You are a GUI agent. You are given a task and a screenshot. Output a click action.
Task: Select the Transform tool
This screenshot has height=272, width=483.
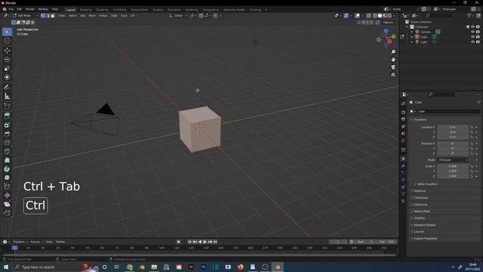coord(7,77)
